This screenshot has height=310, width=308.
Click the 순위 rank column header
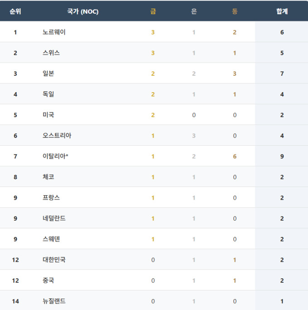tap(15, 11)
